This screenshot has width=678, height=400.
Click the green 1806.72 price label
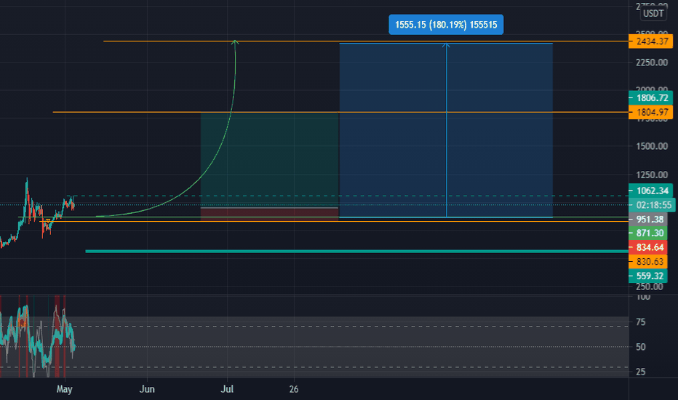click(651, 98)
